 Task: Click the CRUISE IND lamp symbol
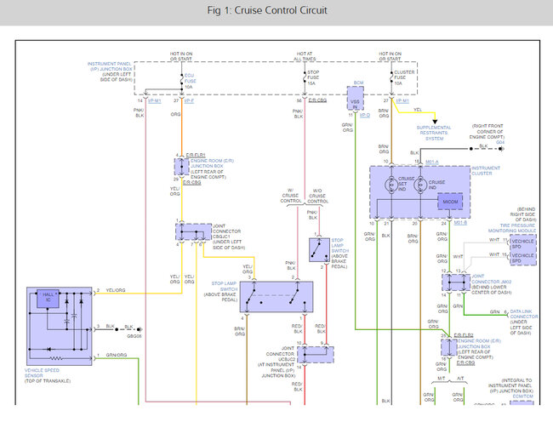[420, 184]
